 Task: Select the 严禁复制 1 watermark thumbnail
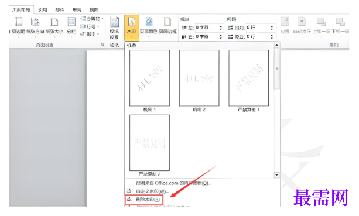tap(249, 78)
